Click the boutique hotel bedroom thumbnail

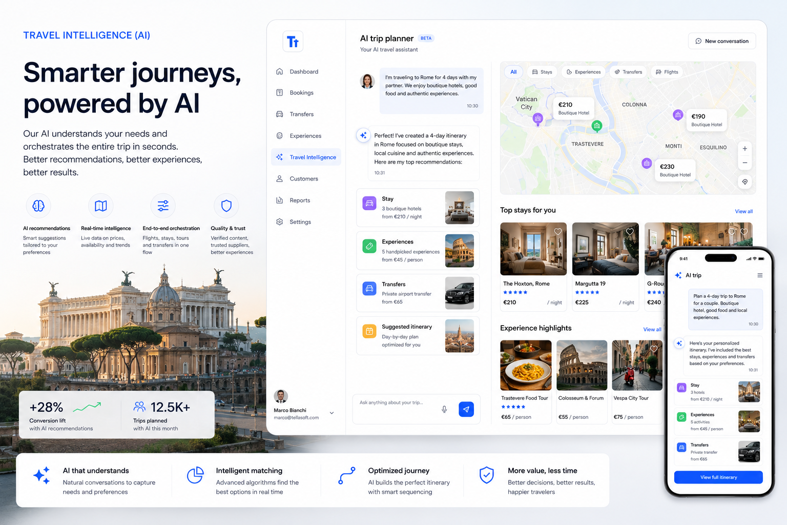point(460,208)
